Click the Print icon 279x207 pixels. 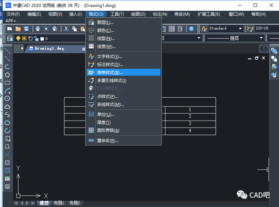point(38,29)
